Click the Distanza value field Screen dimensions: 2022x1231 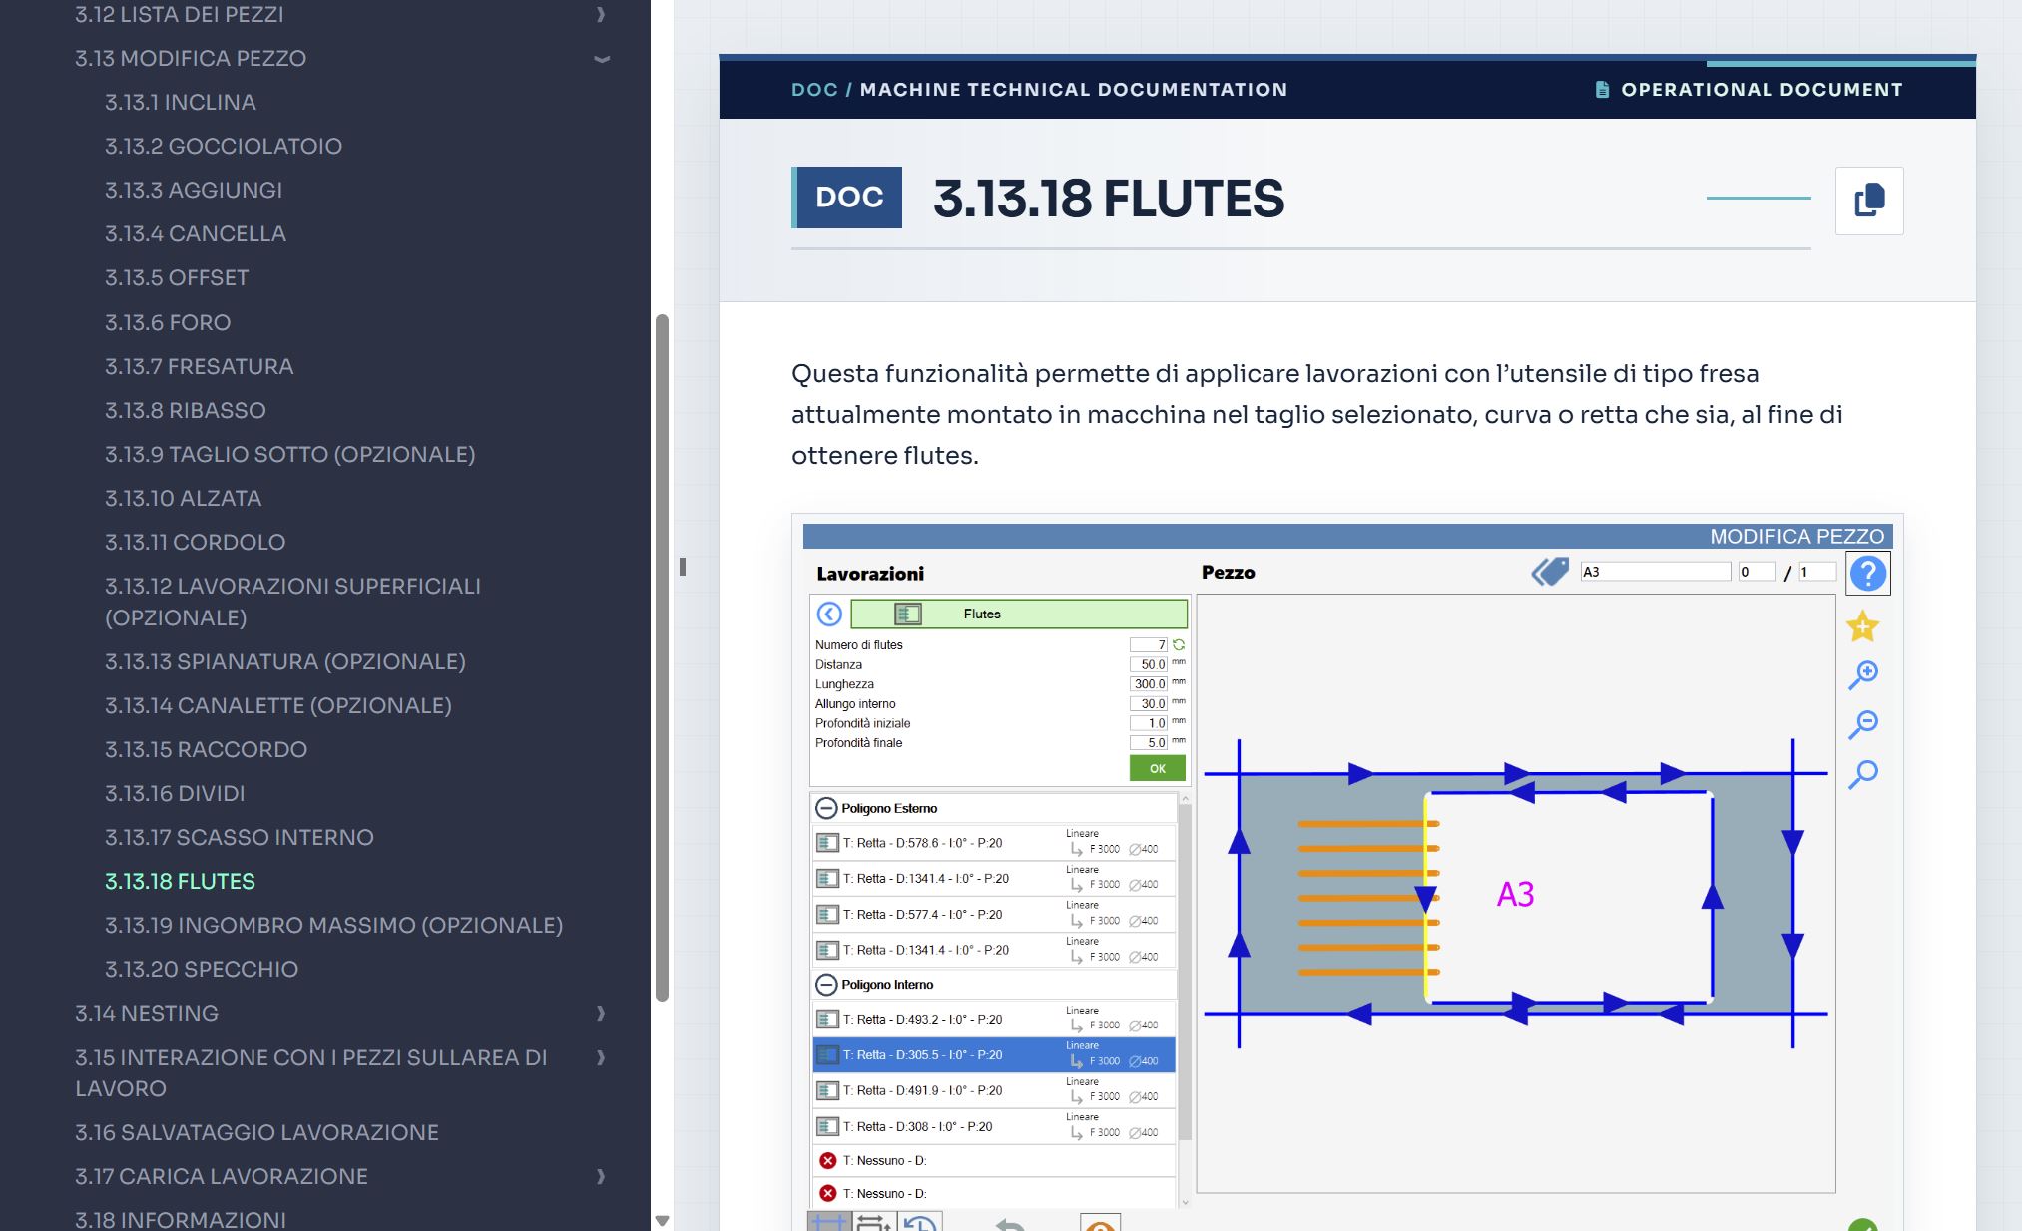[x=1149, y=664]
